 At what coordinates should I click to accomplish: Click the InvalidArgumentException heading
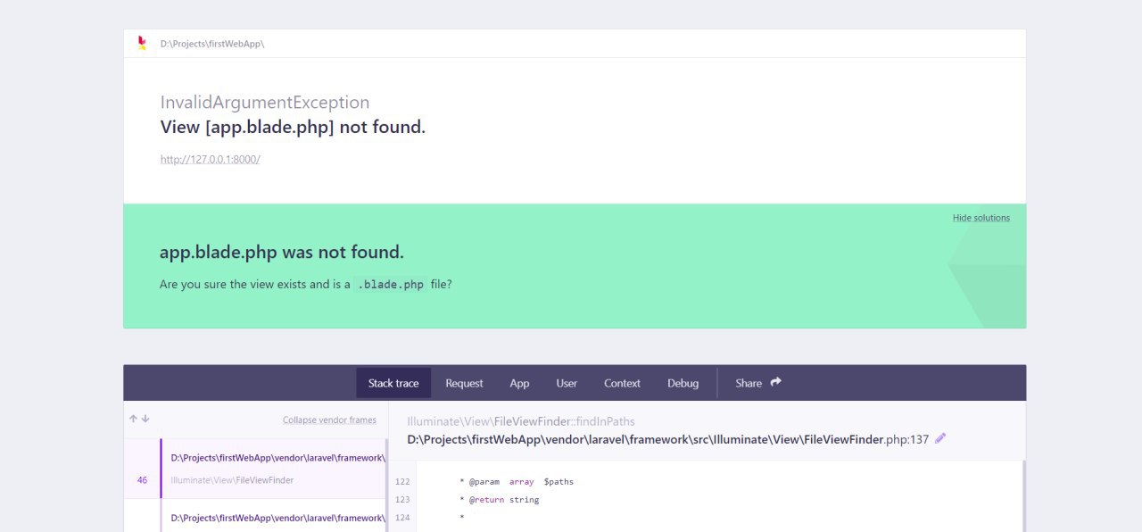click(x=265, y=103)
